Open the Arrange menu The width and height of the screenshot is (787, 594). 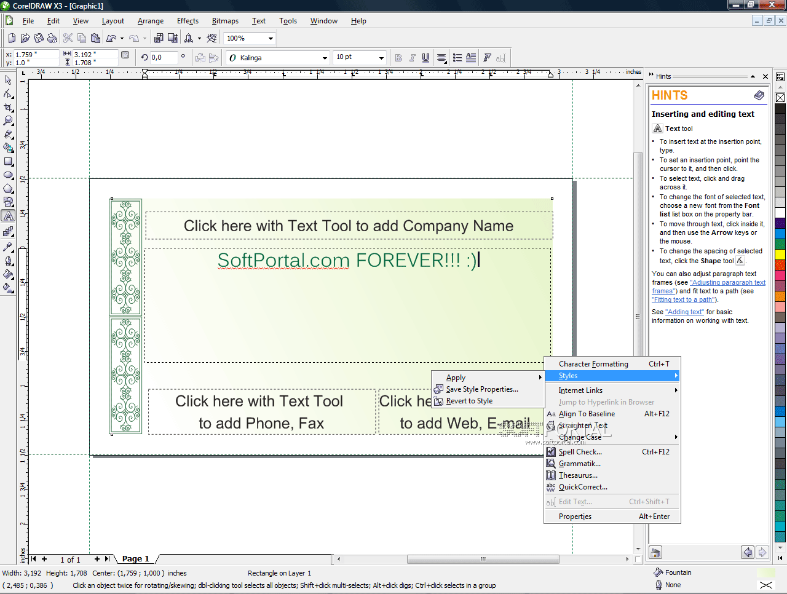(151, 21)
